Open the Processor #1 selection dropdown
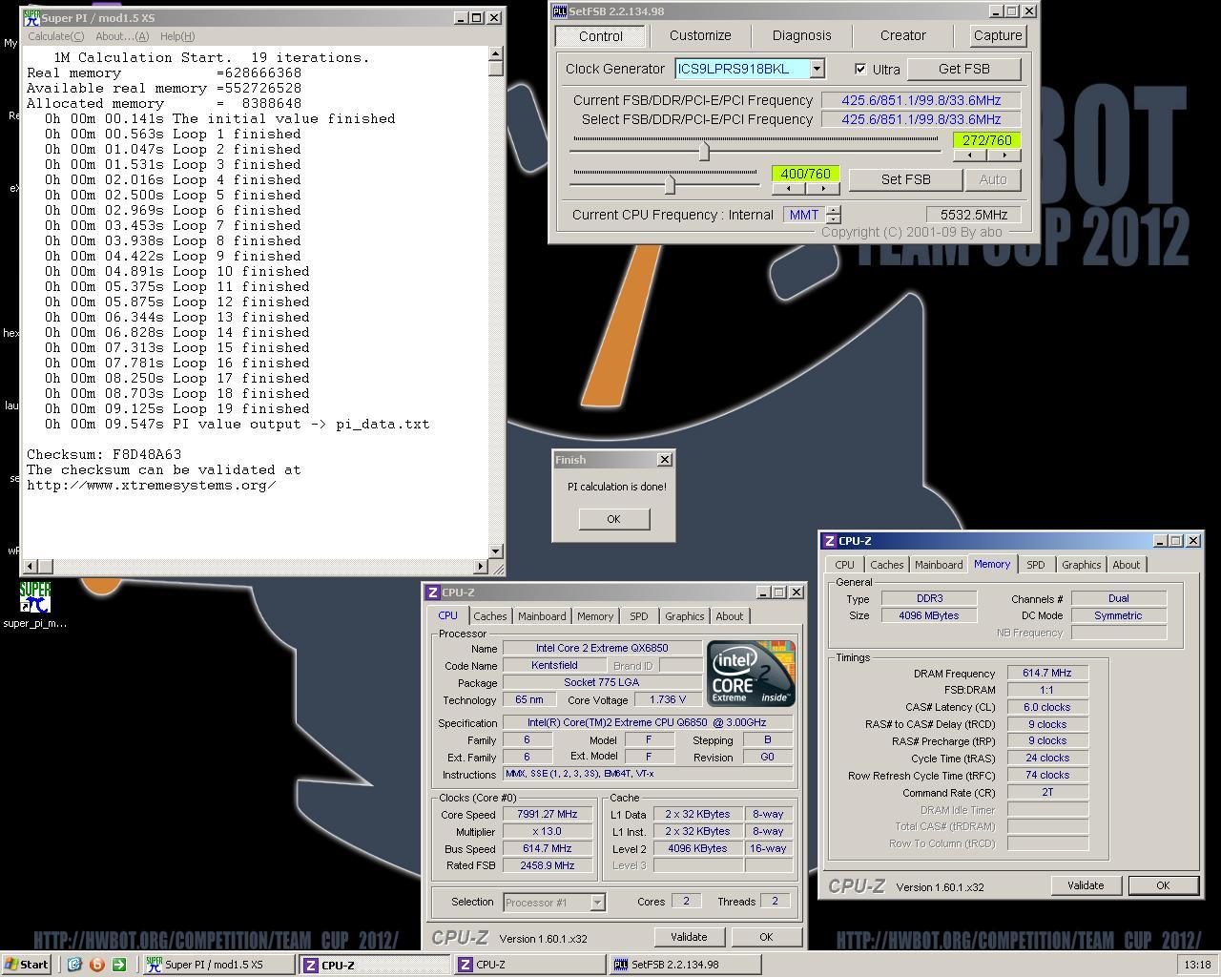Image resolution: width=1221 pixels, height=977 pixels. click(597, 903)
